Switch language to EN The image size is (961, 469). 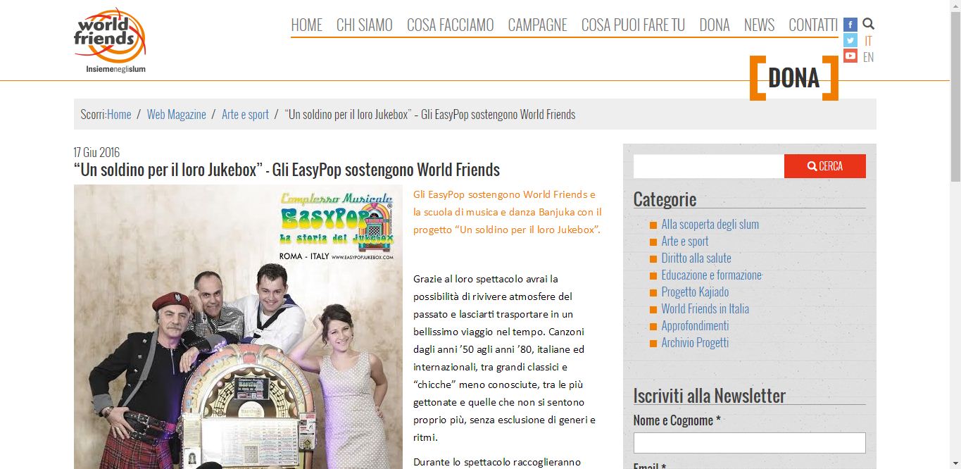pyautogui.click(x=868, y=57)
